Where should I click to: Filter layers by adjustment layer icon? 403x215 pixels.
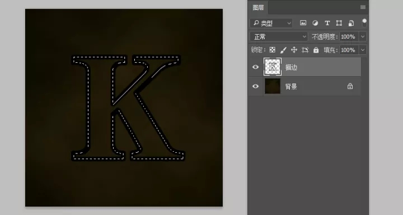pos(315,23)
